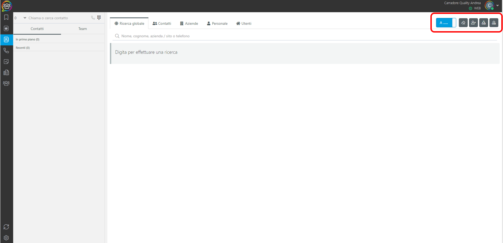Image resolution: width=503 pixels, height=243 pixels.
Task: Click the import download tray button
Action: click(x=484, y=23)
